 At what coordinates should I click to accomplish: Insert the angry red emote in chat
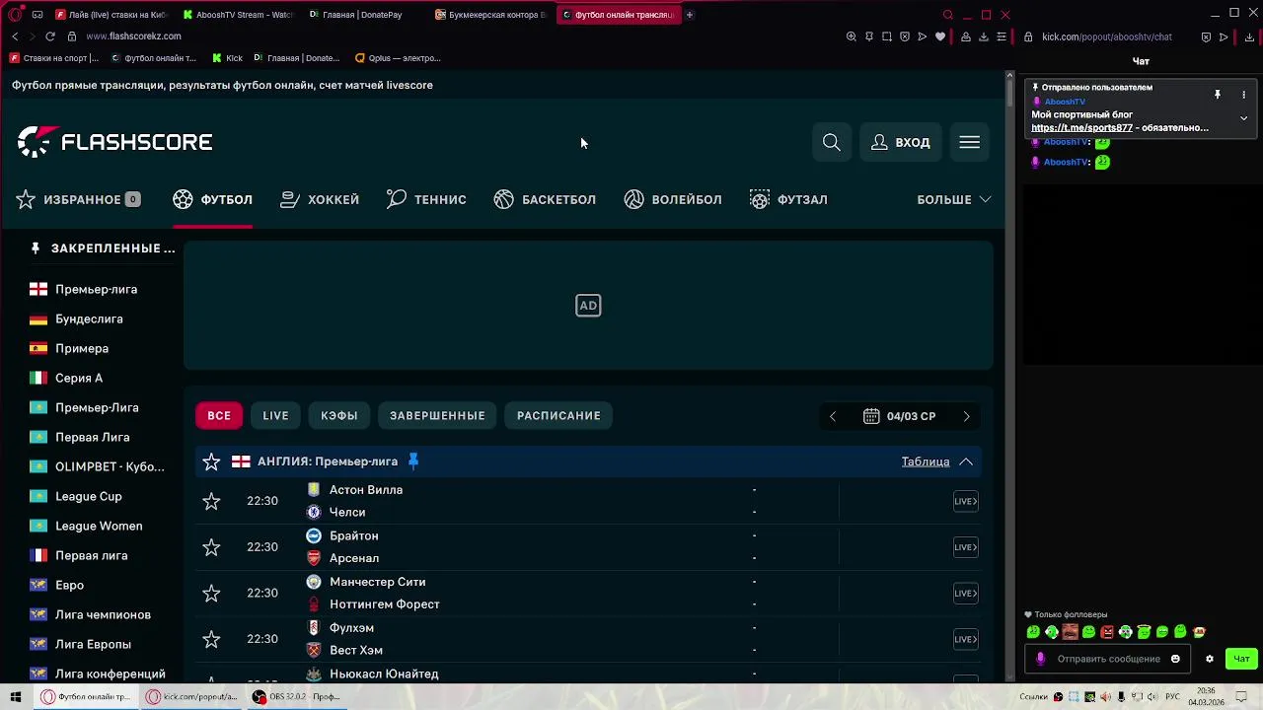[x=1107, y=632]
